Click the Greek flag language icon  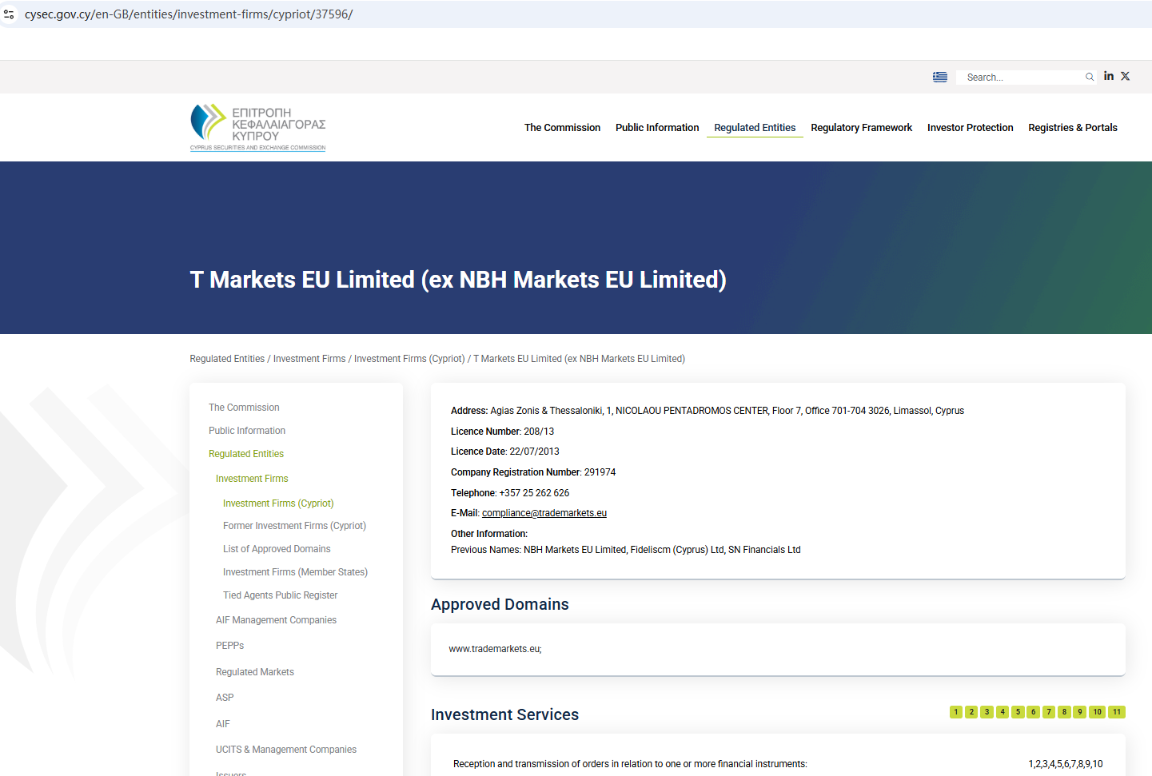(939, 77)
